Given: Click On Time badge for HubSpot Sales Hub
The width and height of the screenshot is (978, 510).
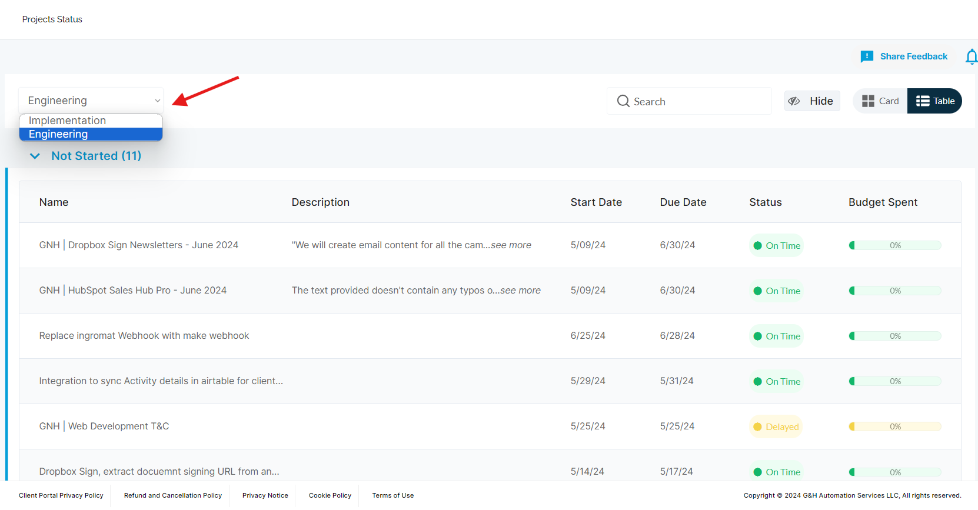Looking at the screenshot, I should [x=777, y=291].
